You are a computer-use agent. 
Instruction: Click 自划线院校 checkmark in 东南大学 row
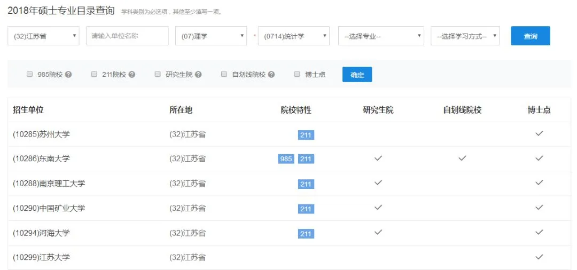[x=462, y=158]
